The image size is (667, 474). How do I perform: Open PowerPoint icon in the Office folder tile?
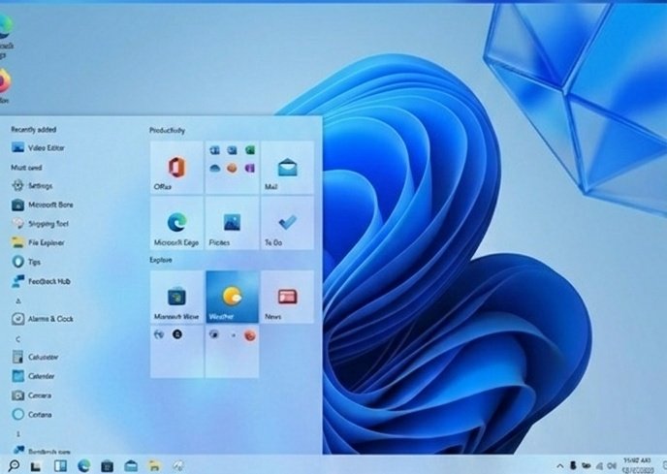pyautogui.click(x=232, y=169)
